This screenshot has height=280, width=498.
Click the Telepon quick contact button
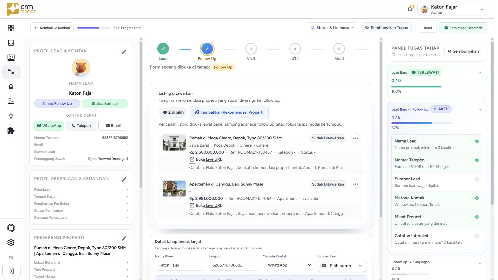click(x=81, y=126)
